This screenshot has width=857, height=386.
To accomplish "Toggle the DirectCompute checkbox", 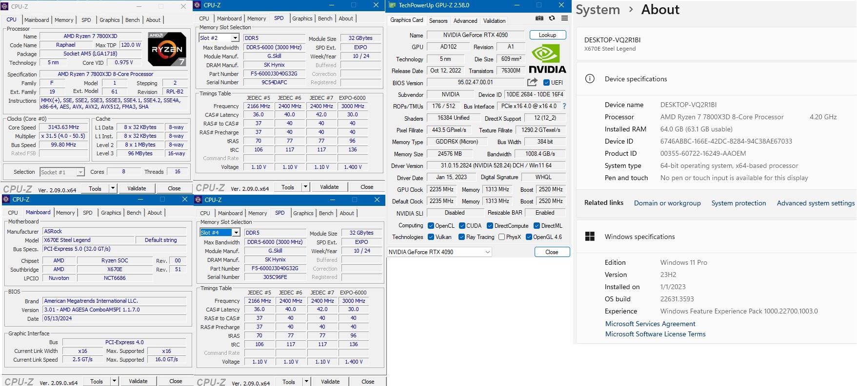I will (490, 226).
